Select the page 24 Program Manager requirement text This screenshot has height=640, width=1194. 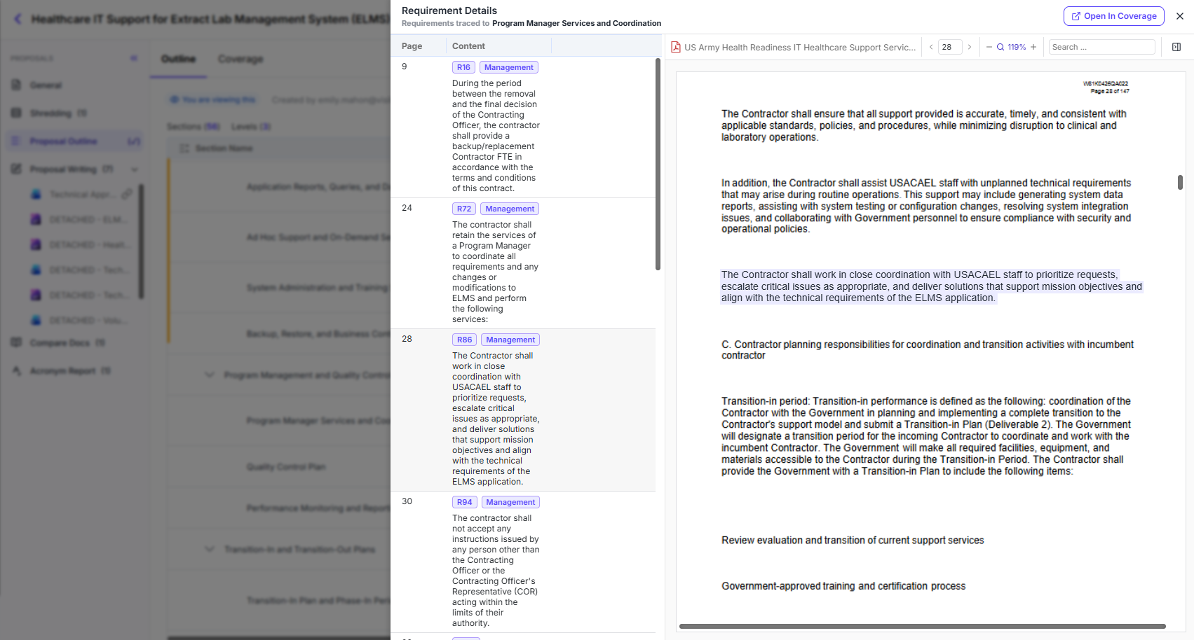[x=495, y=272]
